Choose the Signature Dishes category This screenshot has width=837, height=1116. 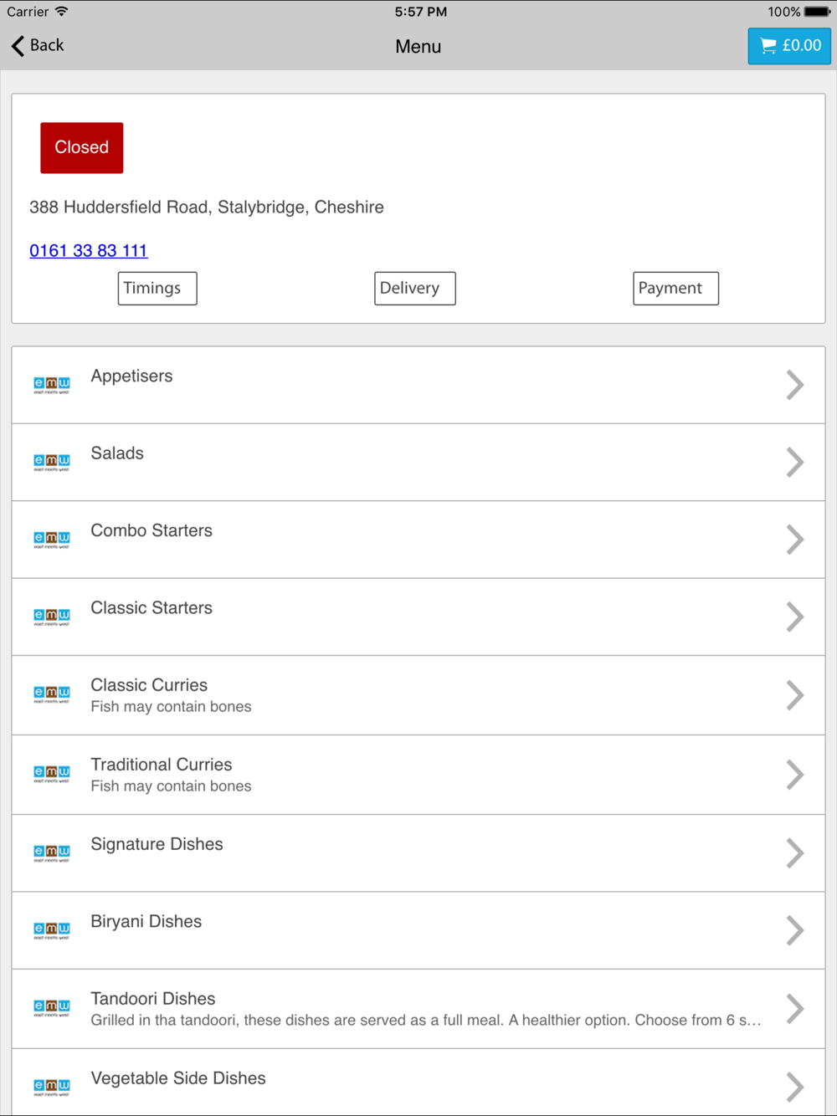point(418,853)
